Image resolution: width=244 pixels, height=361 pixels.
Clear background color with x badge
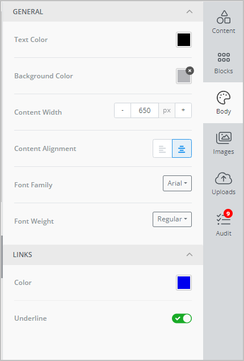click(190, 71)
